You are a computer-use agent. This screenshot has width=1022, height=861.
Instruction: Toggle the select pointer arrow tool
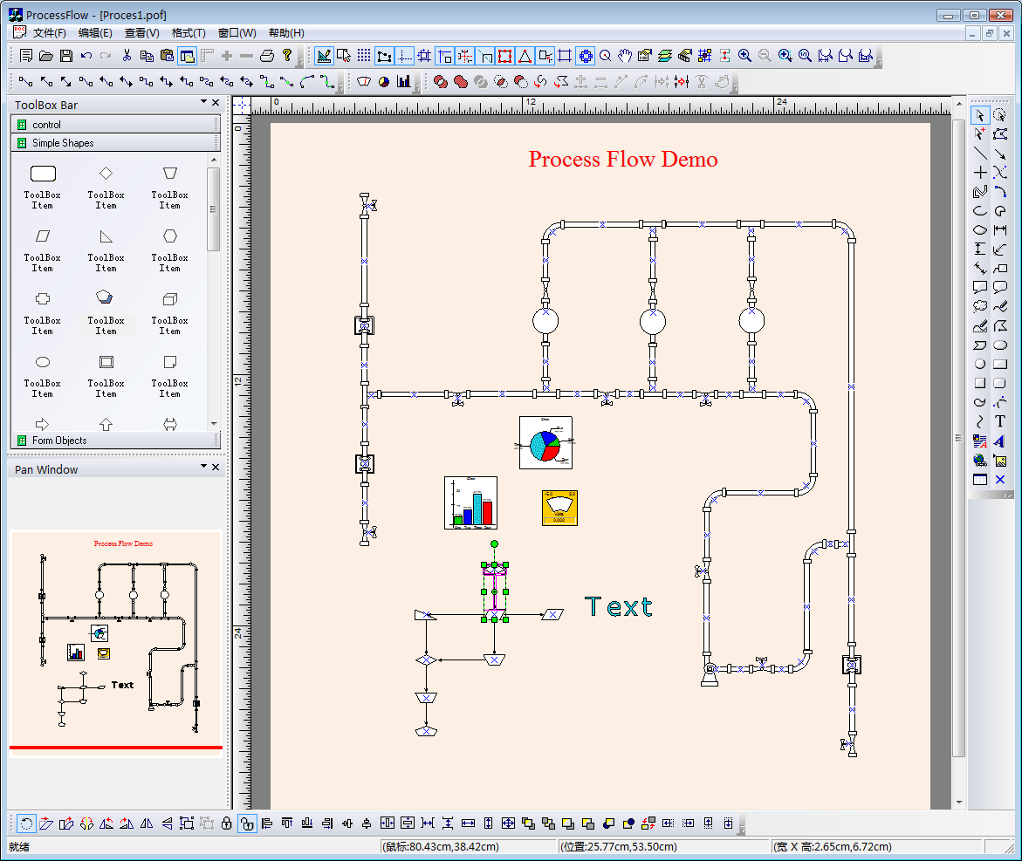click(980, 115)
